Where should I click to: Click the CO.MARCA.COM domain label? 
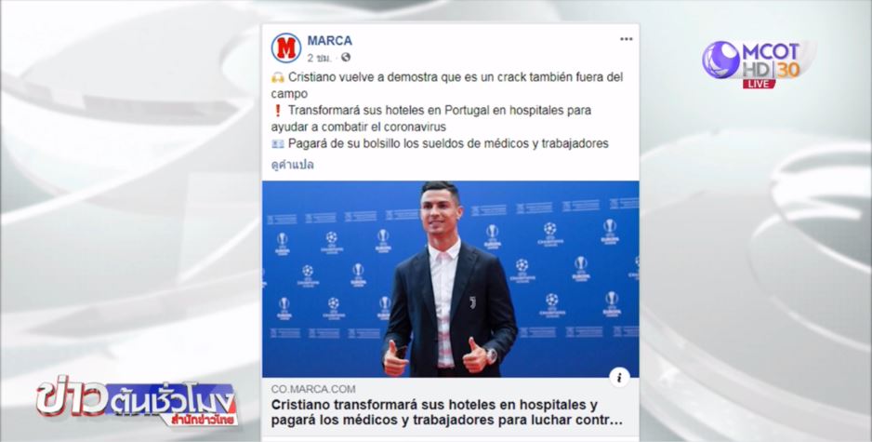pyautogui.click(x=313, y=389)
